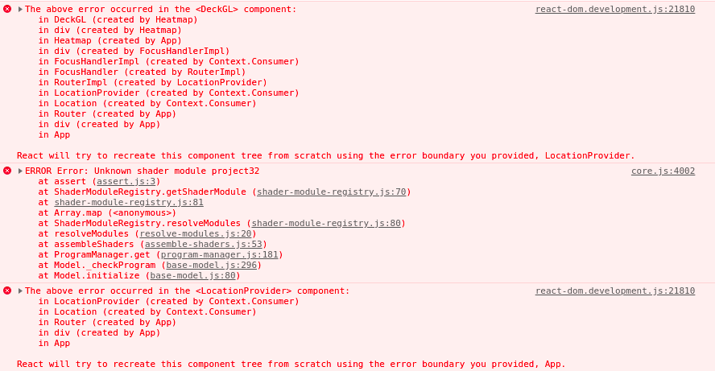This screenshot has width=715, height=371.
Task: Expand the Unknown shader module project32 error
Action: point(20,171)
